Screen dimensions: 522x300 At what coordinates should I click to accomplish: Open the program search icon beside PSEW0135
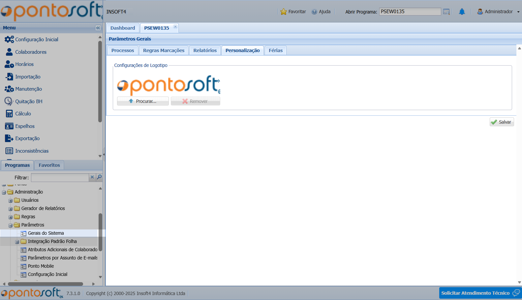coord(446,12)
